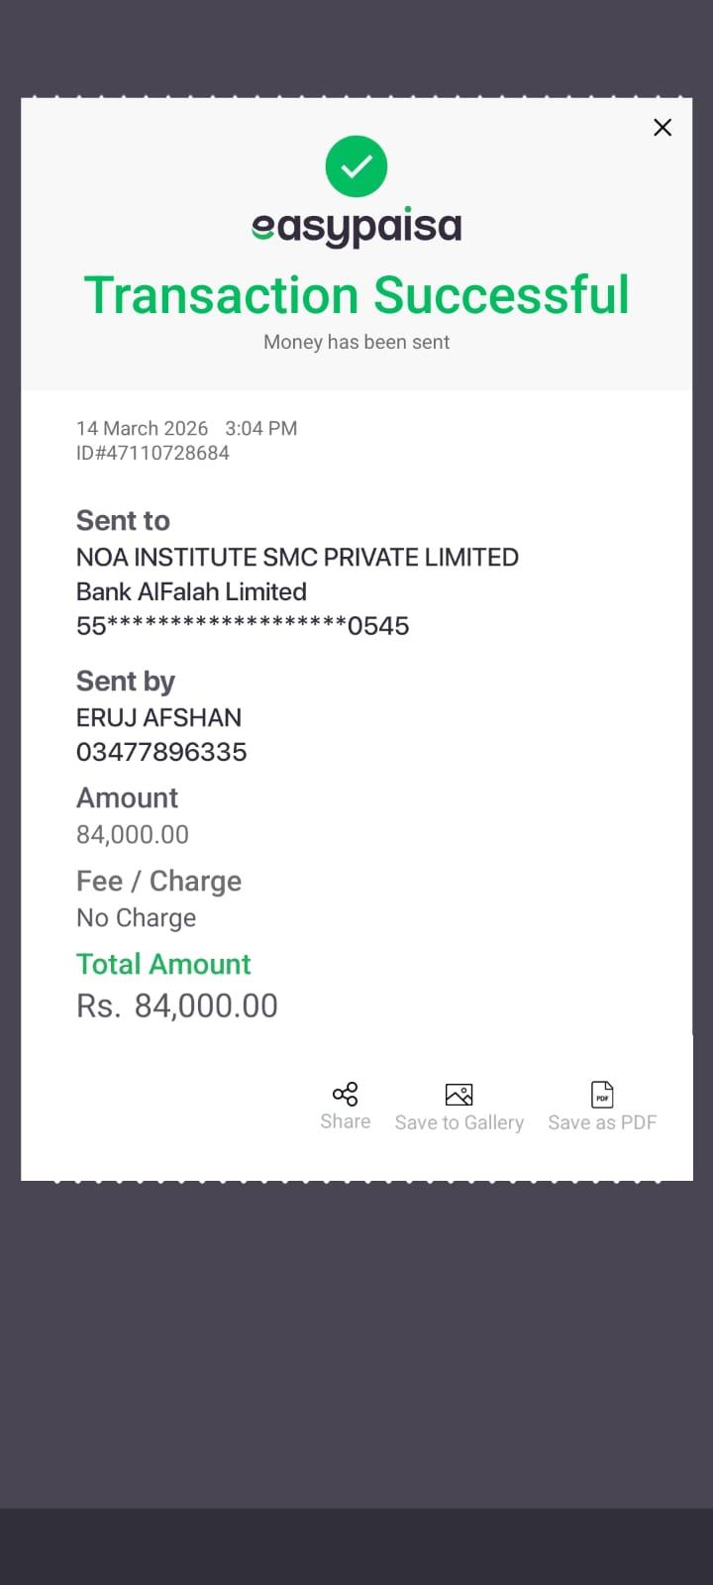
Task: Close the receipt with the X icon
Action: pos(662,128)
